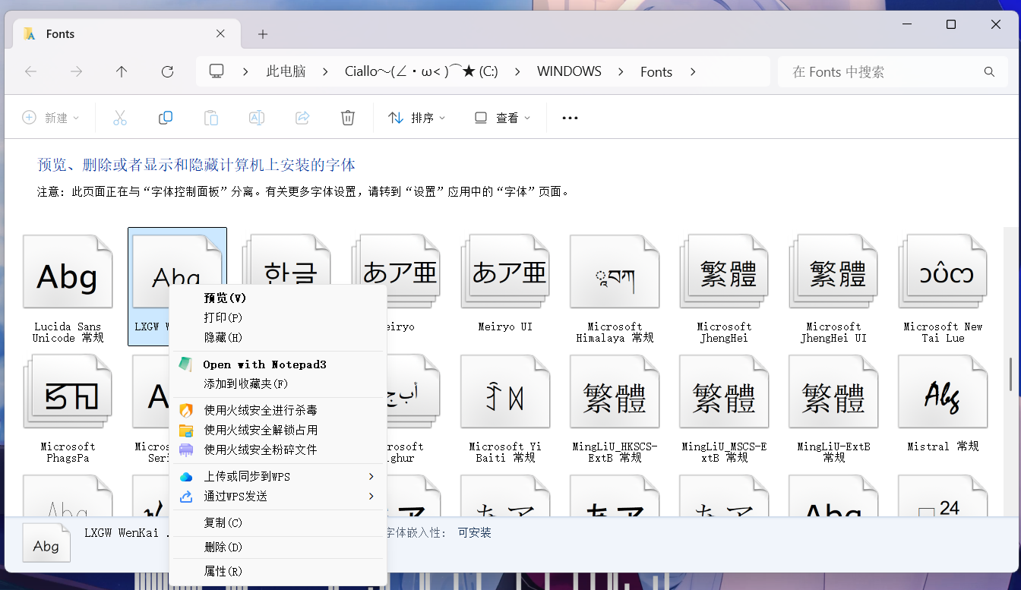
Task: Click WINDOWS in the breadcrumb path
Action: 569,71
